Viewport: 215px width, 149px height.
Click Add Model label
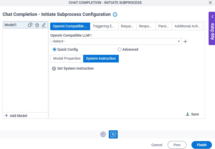[x=18, y=116]
